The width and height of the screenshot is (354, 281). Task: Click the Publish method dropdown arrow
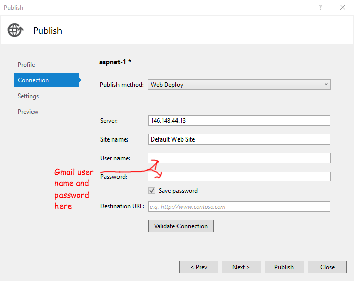point(326,84)
